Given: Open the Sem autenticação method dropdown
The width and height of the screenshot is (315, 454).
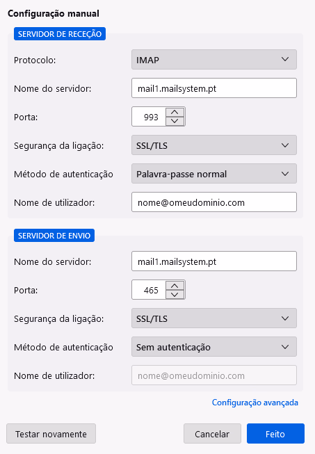Looking at the screenshot, I should [x=214, y=346].
